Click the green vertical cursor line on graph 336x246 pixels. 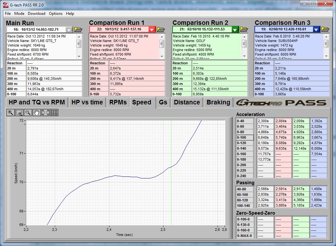(x=171, y=172)
